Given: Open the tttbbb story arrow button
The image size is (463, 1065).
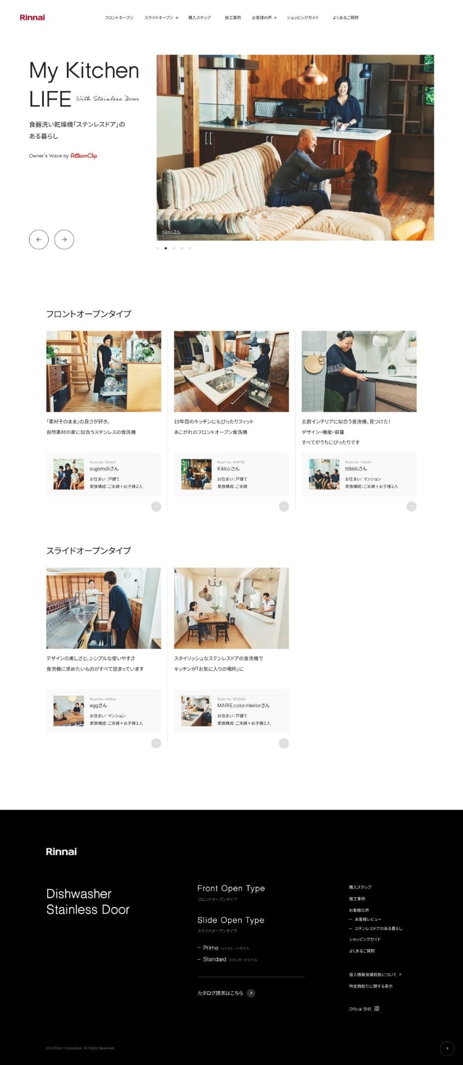Looking at the screenshot, I should [x=411, y=506].
